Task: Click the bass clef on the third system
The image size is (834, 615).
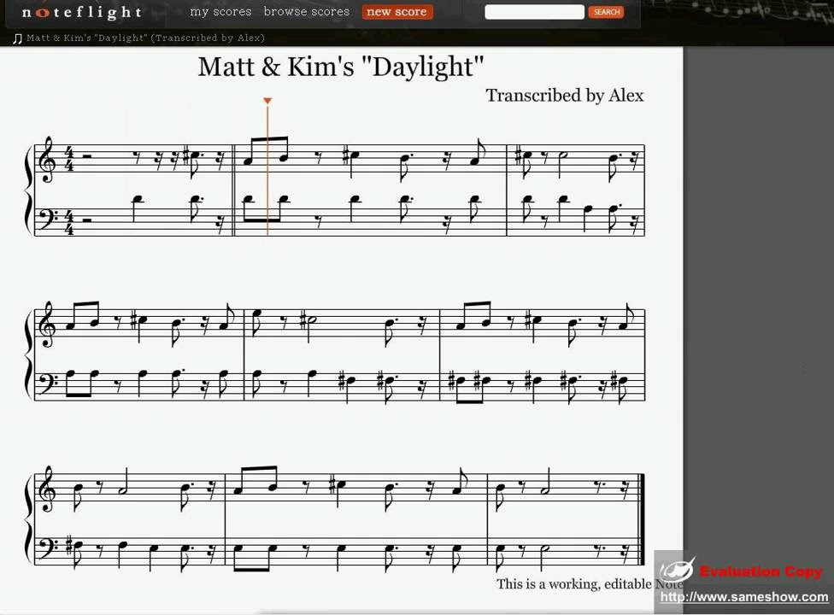Action: point(48,548)
